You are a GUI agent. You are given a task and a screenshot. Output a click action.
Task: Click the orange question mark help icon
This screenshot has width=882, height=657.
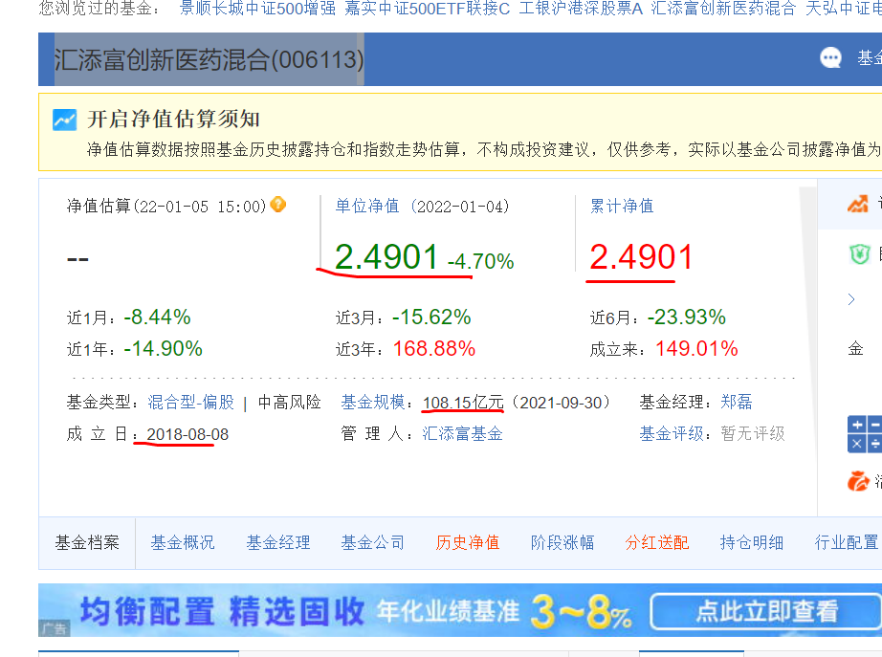coord(277,205)
